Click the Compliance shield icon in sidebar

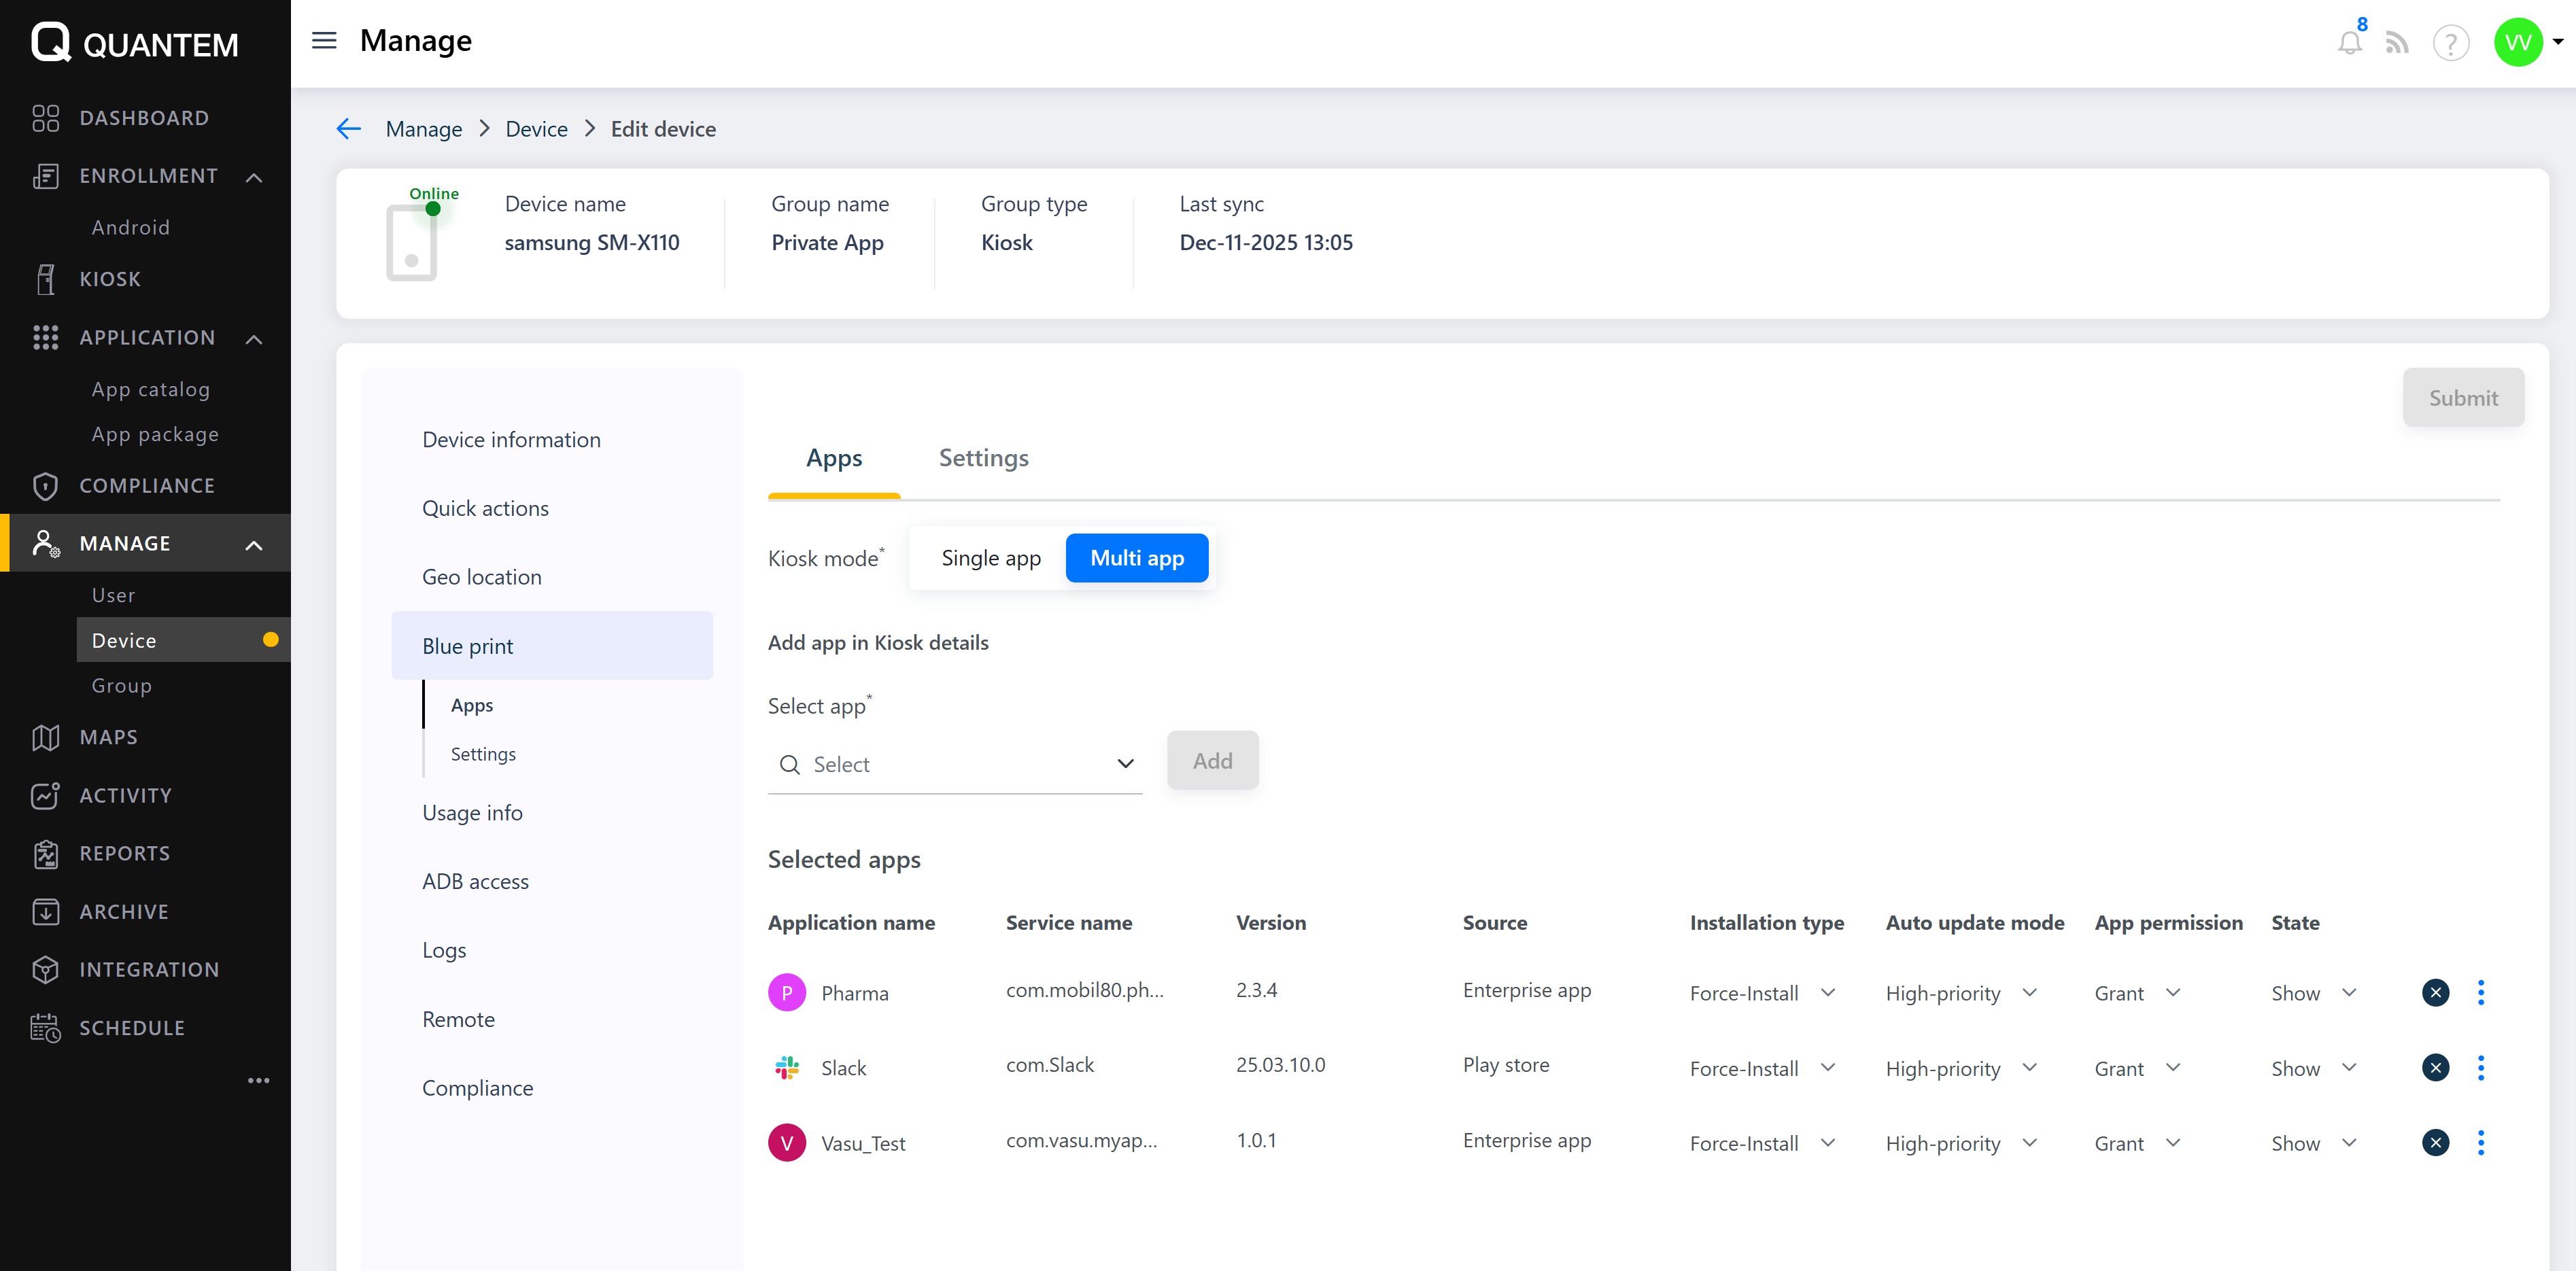pos(45,486)
